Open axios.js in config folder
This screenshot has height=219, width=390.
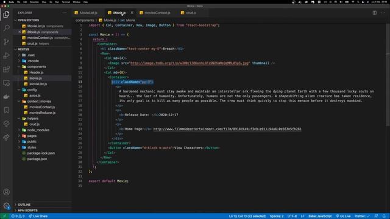[35, 96]
